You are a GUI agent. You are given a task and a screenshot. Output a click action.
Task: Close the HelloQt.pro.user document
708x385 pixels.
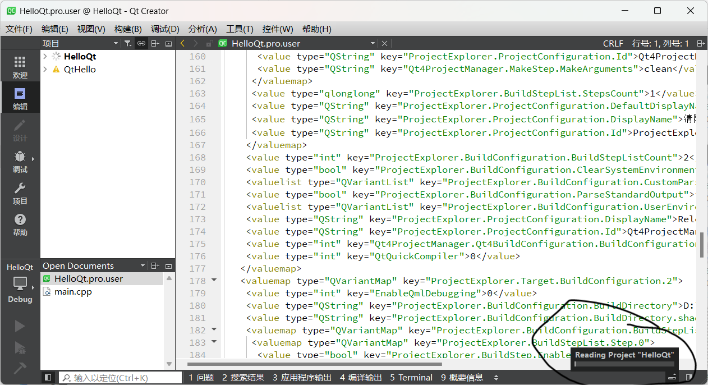(384, 43)
